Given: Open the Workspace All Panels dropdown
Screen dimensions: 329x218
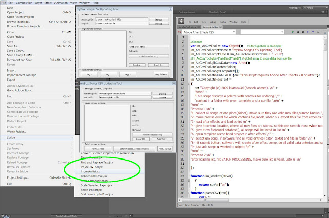Looking at the screenshot, I should pyautogui.click(x=315, y=8).
